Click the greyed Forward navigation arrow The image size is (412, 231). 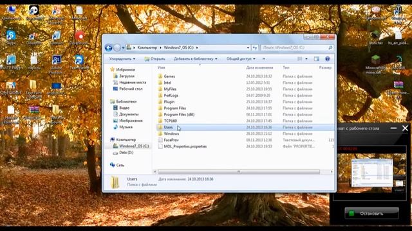pos(117,47)
